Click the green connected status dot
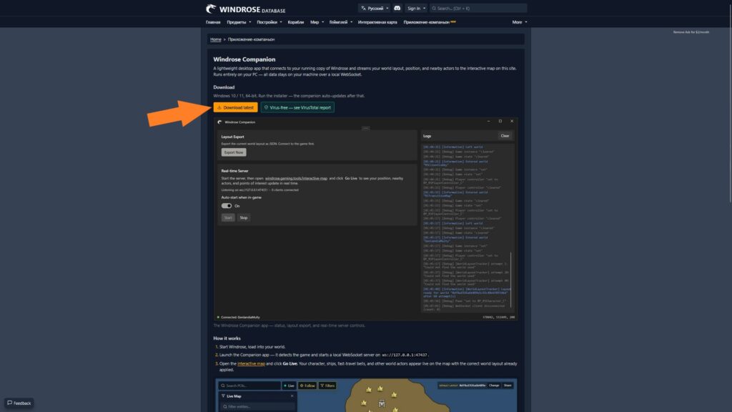Screen dimensions: 732x412 click(x=218, y=317)
